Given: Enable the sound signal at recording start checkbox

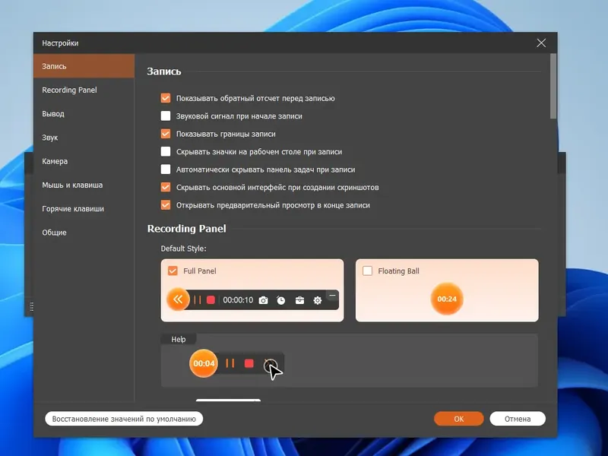Looking at the screenshot, I should click(165, 116).
